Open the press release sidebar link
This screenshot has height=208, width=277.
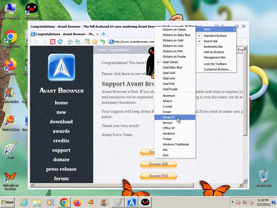pos(61,169)
